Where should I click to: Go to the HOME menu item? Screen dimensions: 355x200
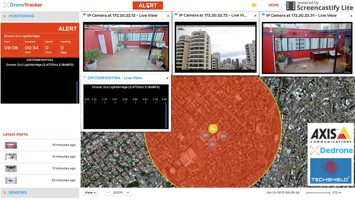pyautogui.click(x=273, y=5)
